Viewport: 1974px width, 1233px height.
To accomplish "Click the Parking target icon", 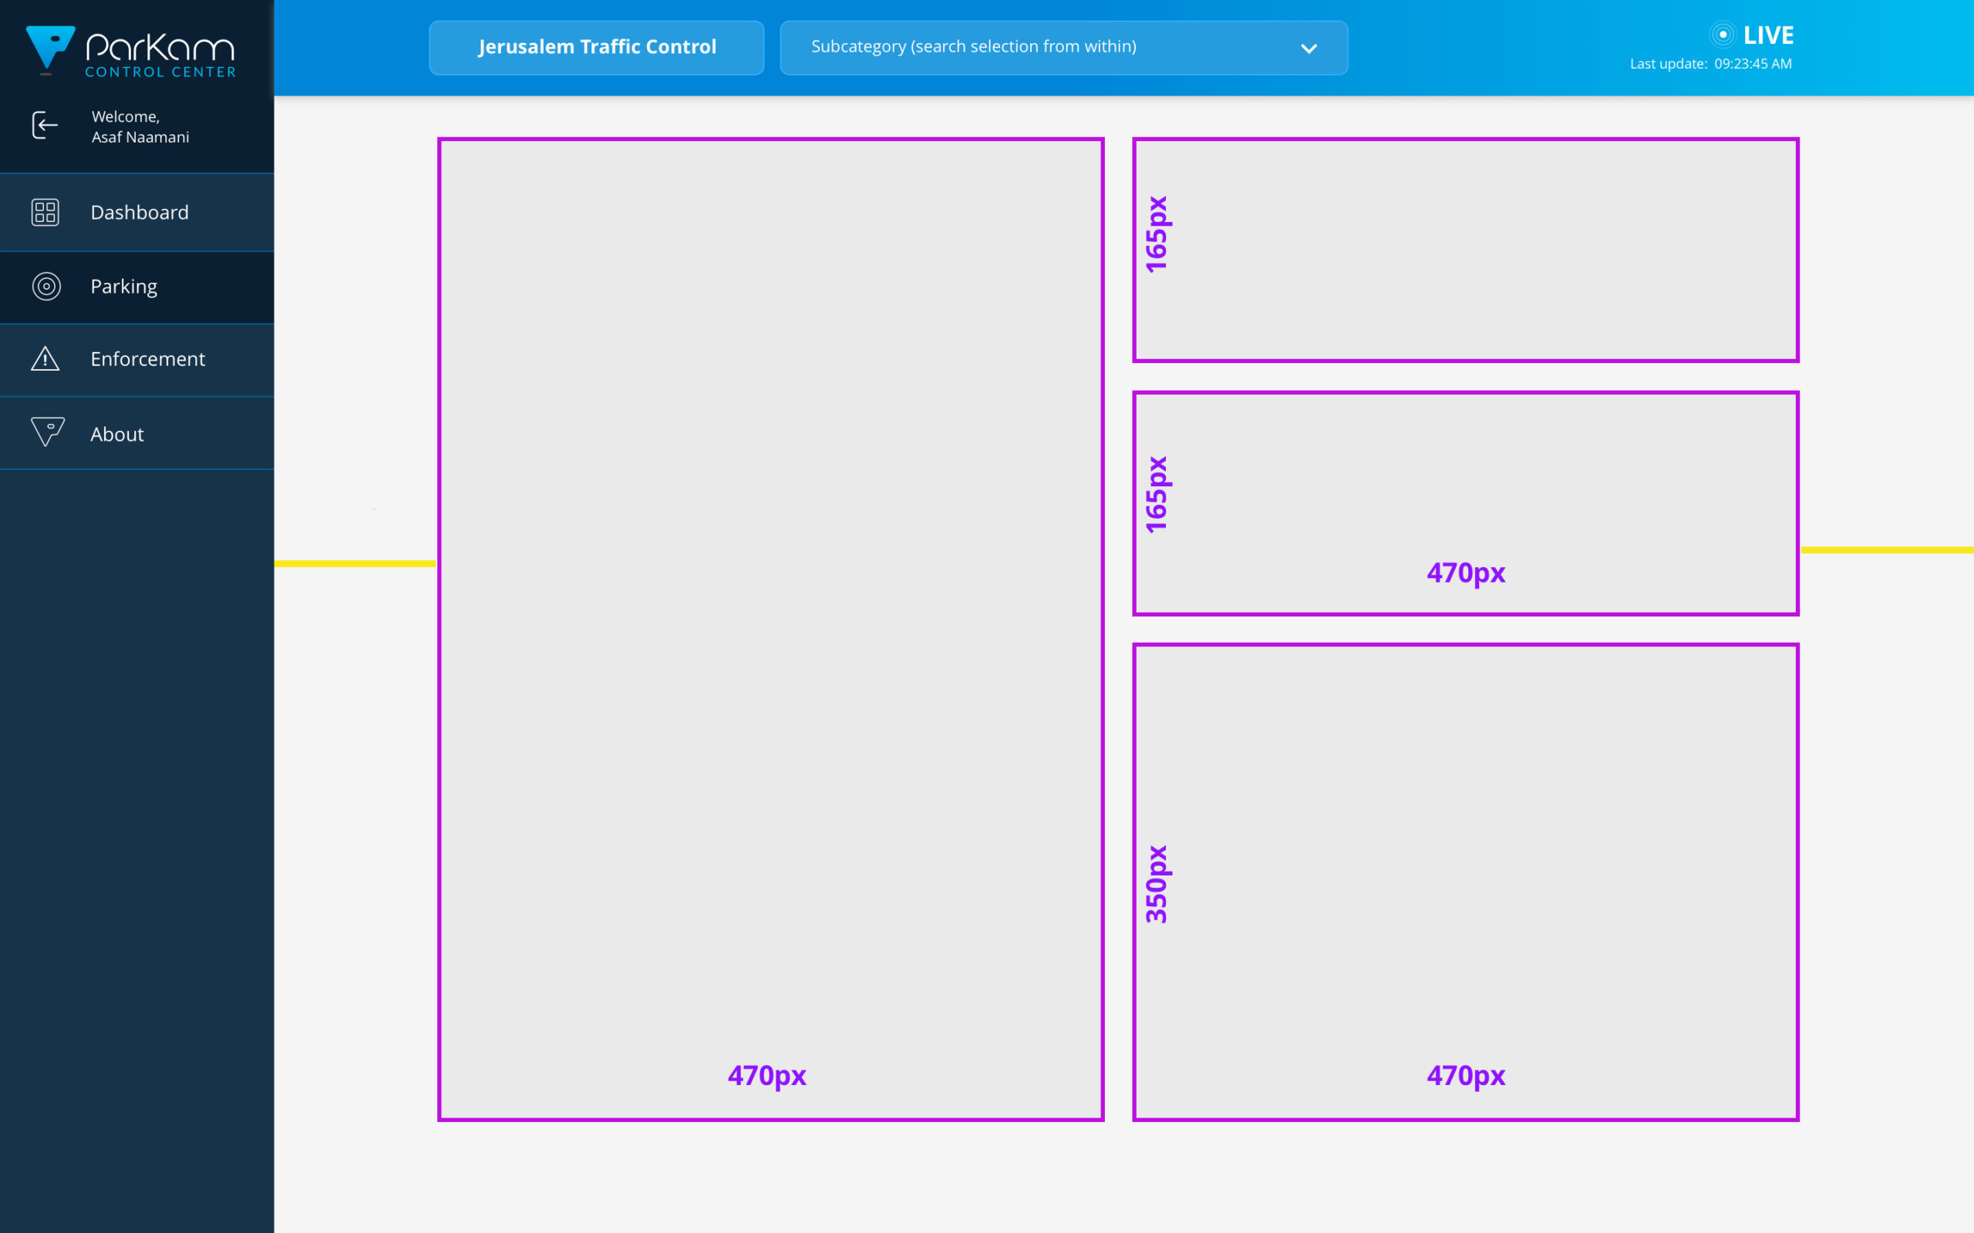I will 46,286.
